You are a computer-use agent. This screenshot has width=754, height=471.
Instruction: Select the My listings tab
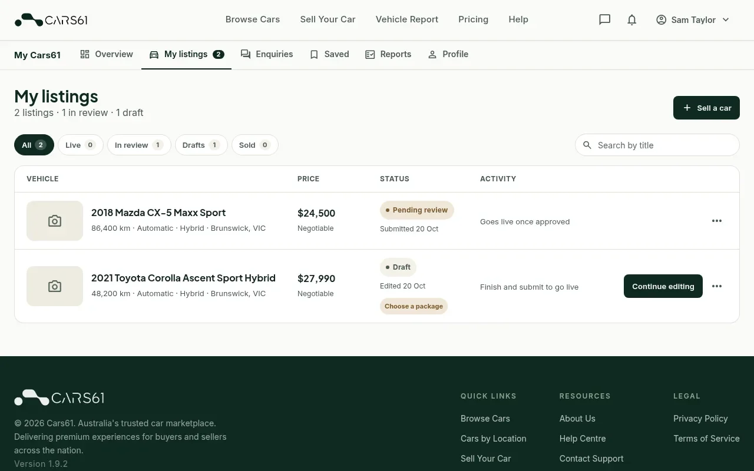point(186,54)
